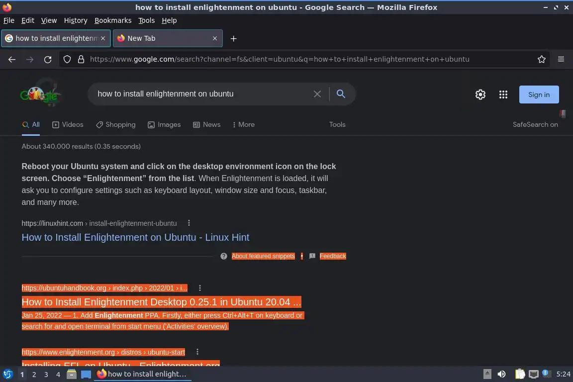Go back to the previous page
The width and height of the screenshot is (573, 382).
(x=12, y=59)
